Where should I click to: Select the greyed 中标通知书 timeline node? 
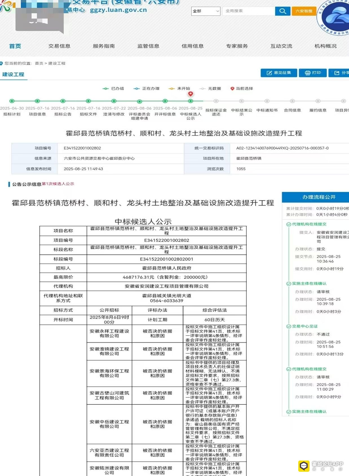[267, 101]
